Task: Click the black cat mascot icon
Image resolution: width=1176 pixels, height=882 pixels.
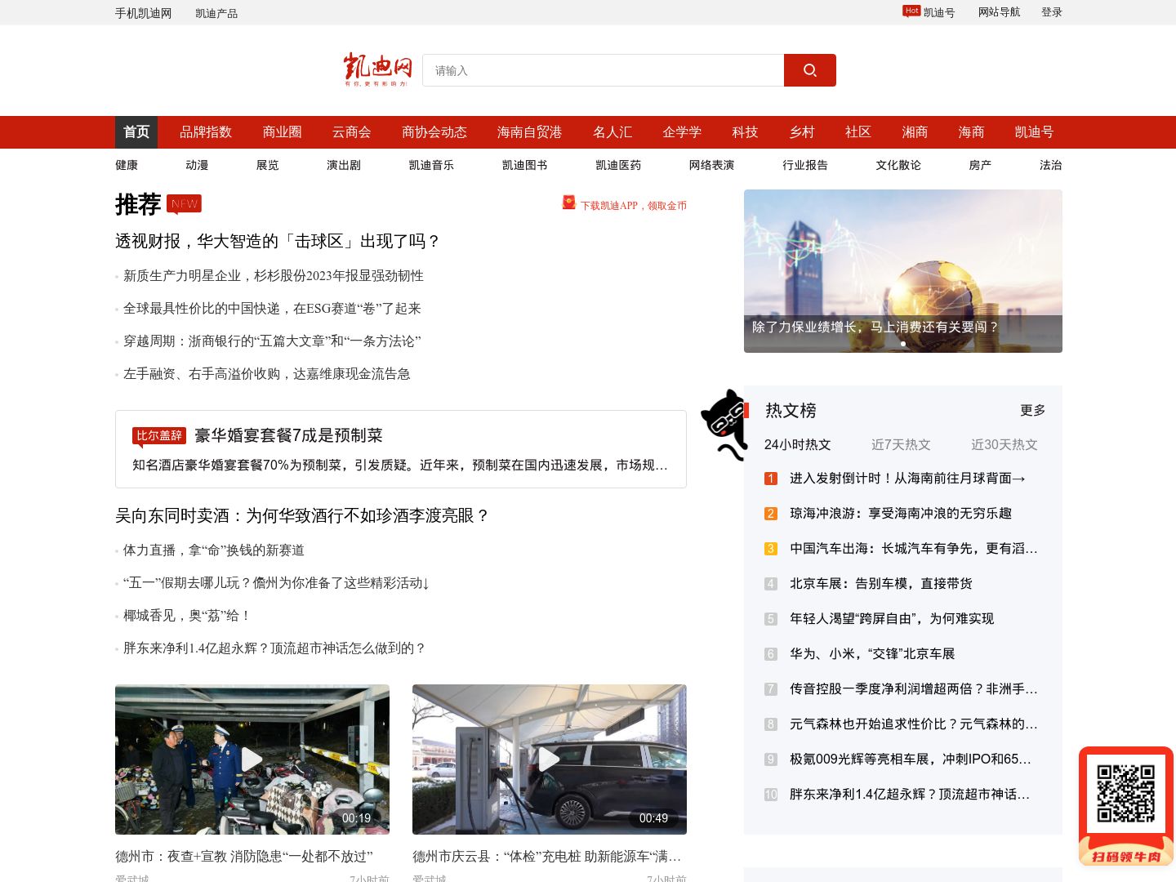Action: tap(724, 425)
